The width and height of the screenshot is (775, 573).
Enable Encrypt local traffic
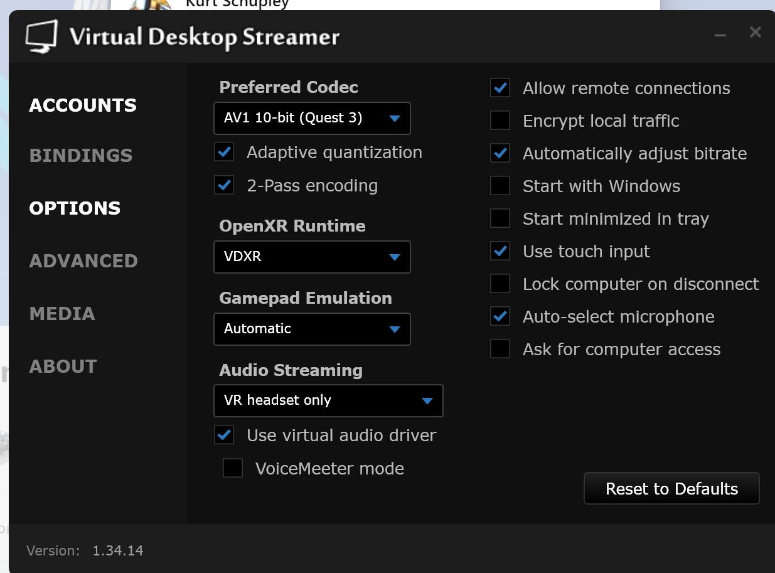tap(500, 120)
